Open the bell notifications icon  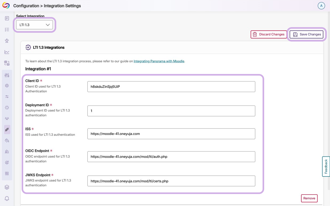(x=7, y=199)
